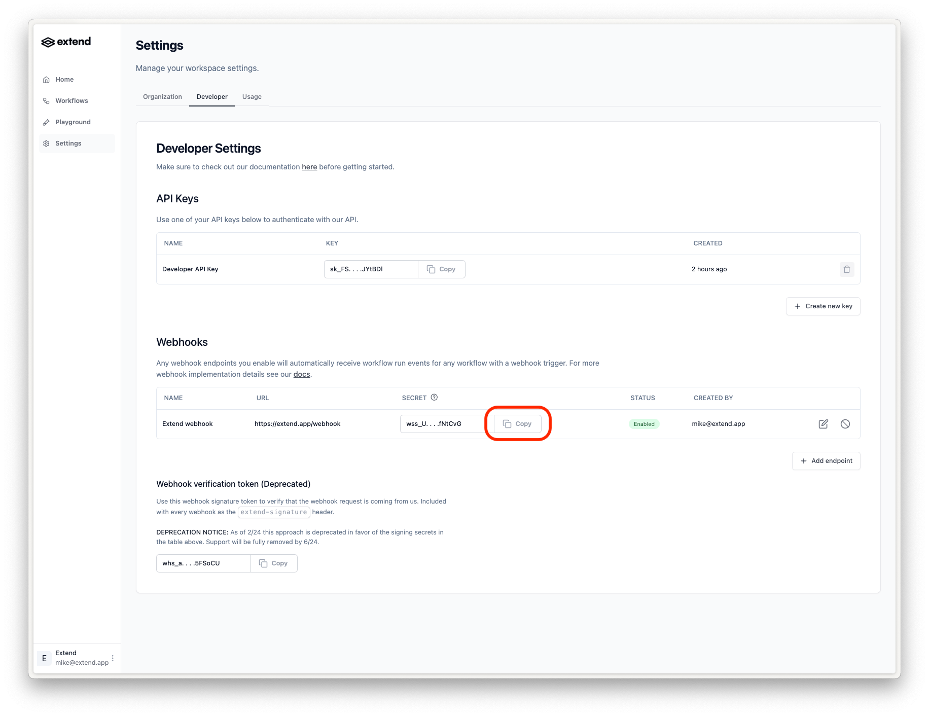Click the help icon next to SECRET
Viewport: 929px width, 716px height.
(x=434, y=398)
